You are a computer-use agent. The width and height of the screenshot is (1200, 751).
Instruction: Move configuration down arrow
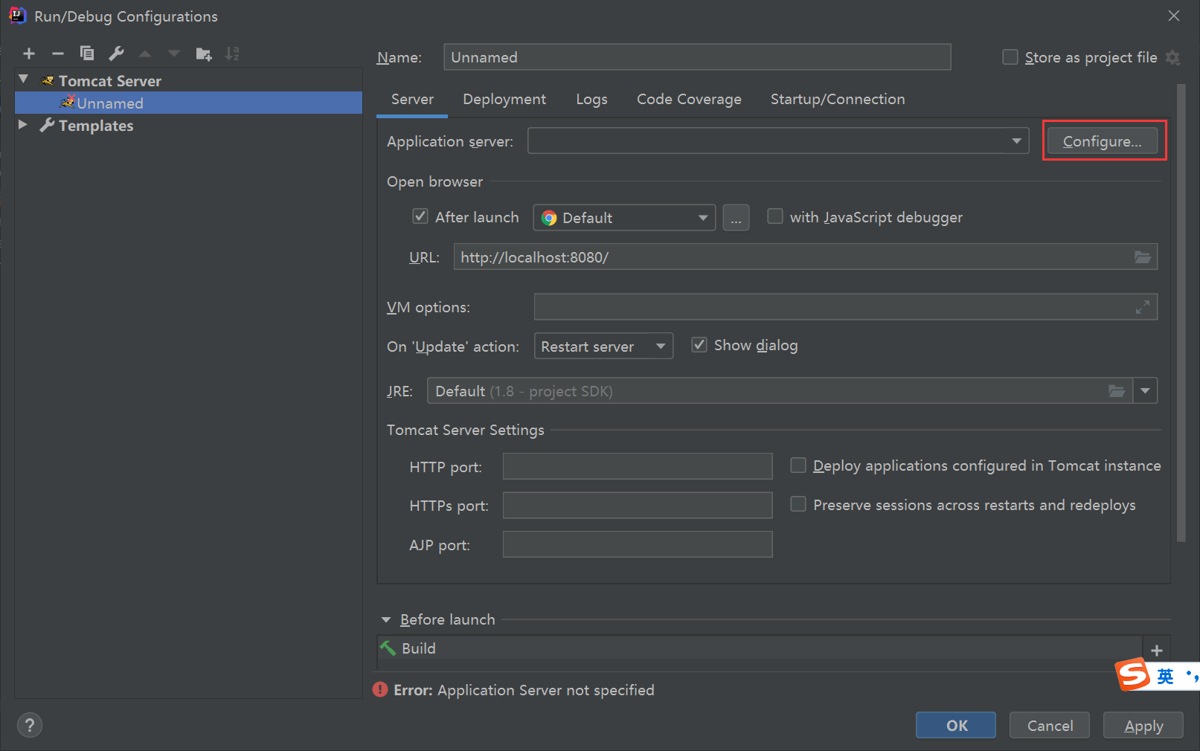[174, 54]
